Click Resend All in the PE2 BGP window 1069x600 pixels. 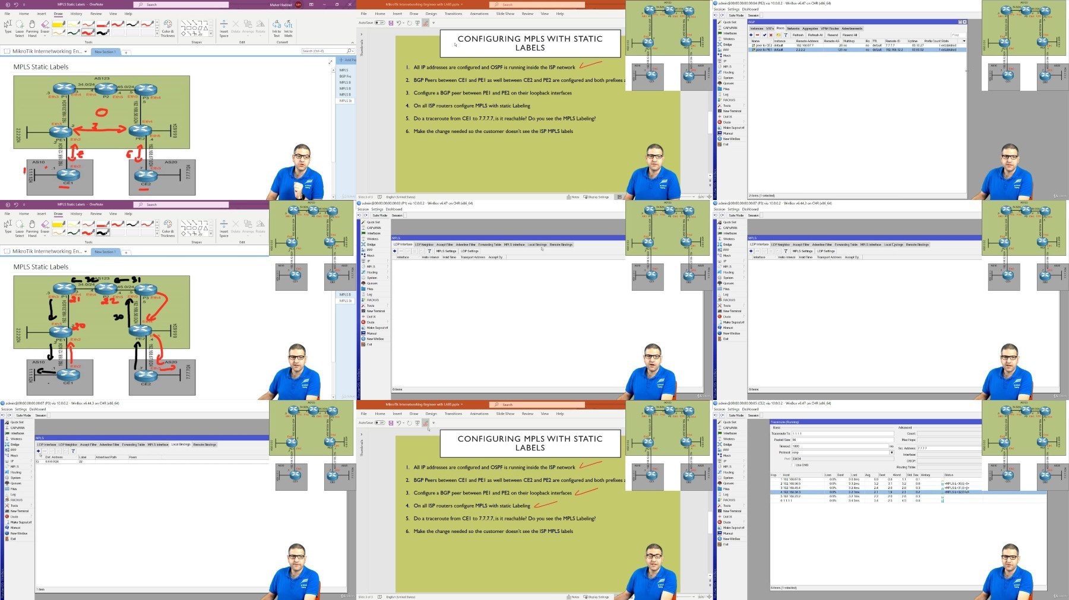point(850,35)
